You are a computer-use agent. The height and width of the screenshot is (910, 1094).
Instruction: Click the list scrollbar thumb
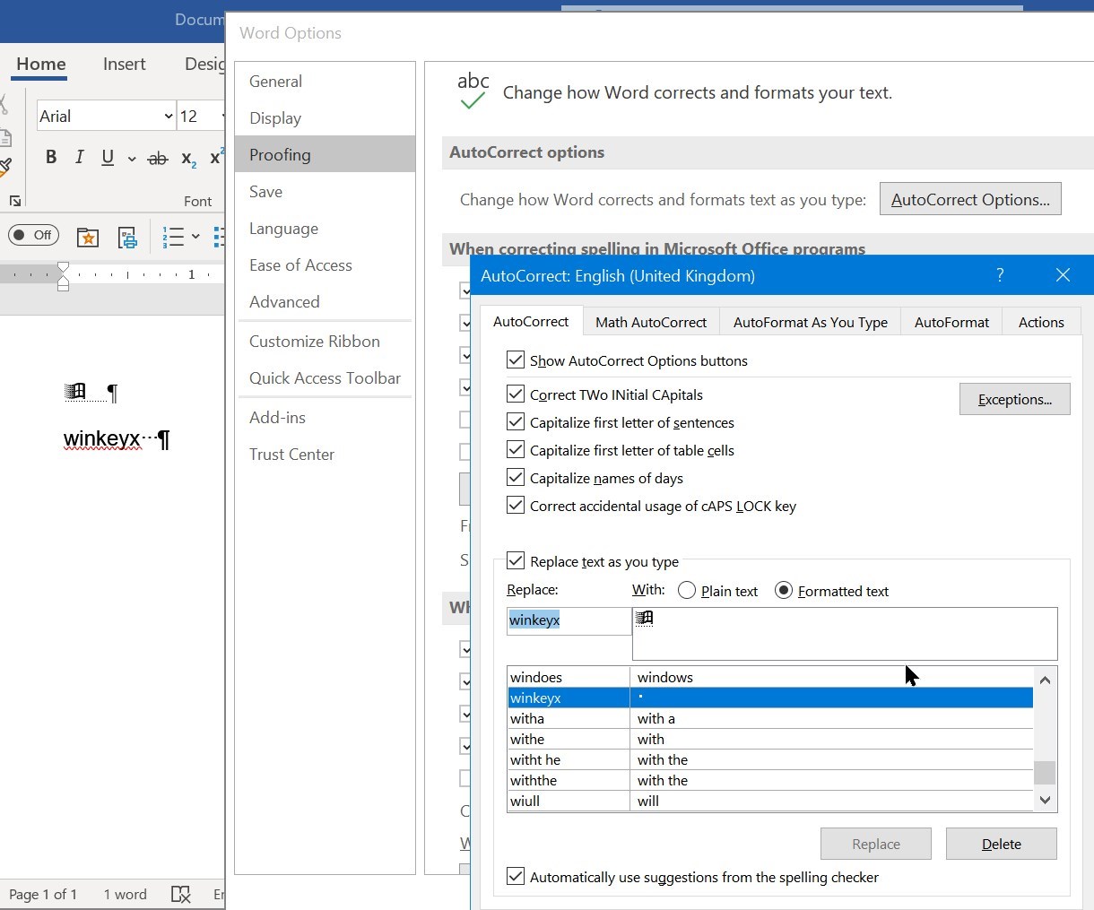click(x=1045, y=772)
